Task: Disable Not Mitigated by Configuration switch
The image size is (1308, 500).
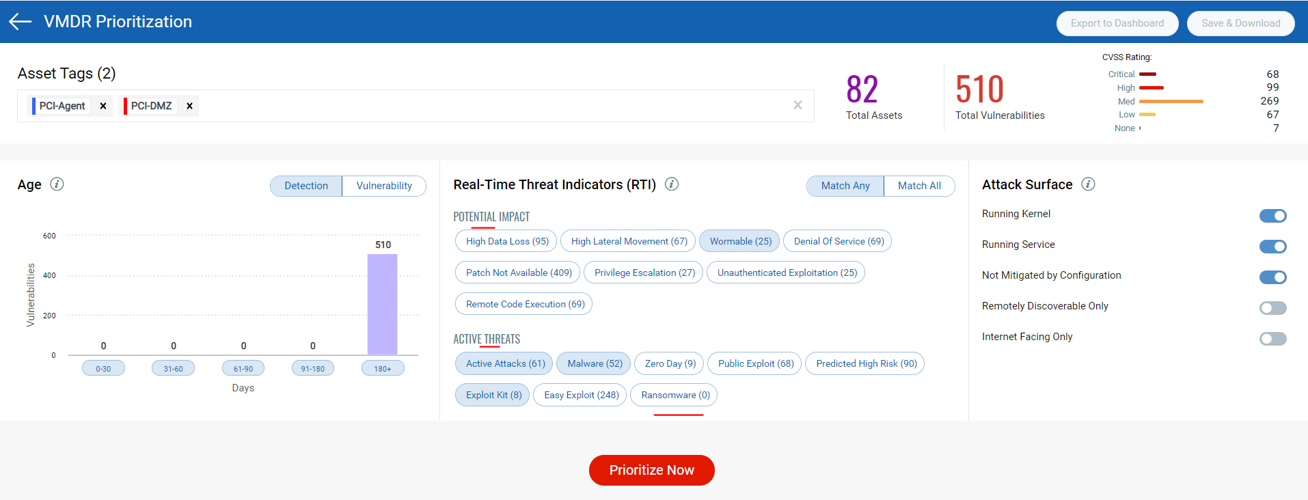Action: click(x=1273, y=277)
